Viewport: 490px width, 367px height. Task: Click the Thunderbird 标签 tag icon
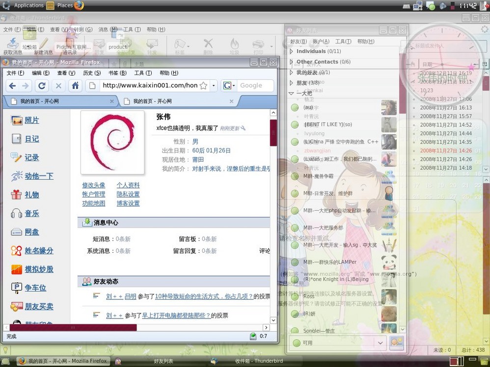click(x=180, y=44)
